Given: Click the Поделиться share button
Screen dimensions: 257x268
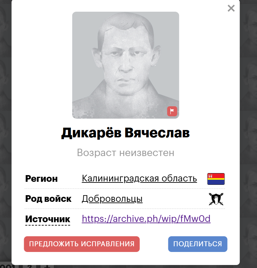Looking at the screenshot, I should pyautogui.click(x=198, y=244).
